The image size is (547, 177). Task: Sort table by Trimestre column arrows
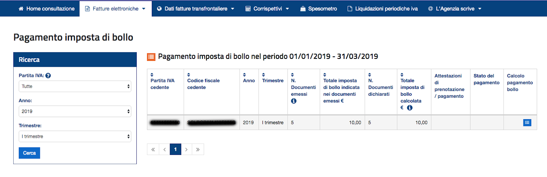[x=264, y=75]
